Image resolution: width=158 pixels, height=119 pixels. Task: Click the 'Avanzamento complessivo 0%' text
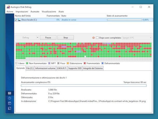pos(36,82)
